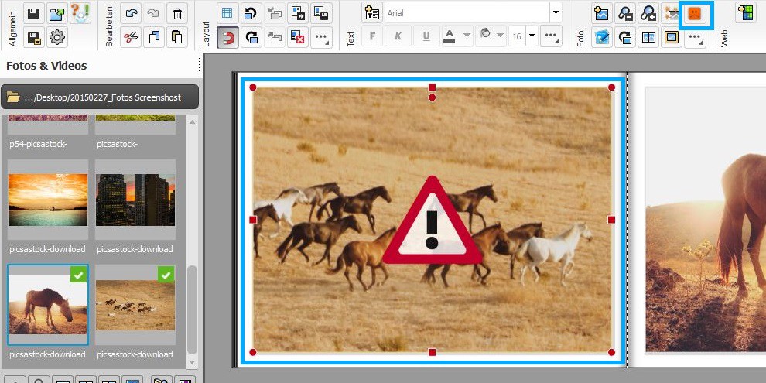Open settings with the gear icon
The width and height of the screenshot is (766, 383).
[57, 36]
